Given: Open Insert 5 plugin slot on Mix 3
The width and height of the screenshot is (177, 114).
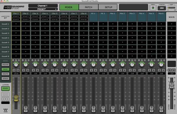Looking at the screenshot, I should point(132,42).
